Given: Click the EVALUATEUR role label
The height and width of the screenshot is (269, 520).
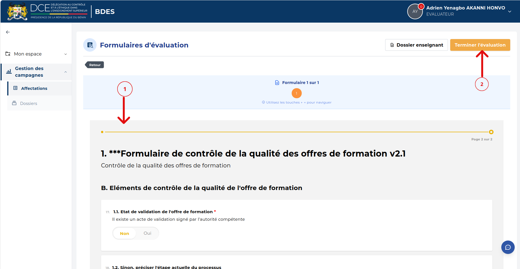Looking at the screenshot, I should click(x=440, y=14).
